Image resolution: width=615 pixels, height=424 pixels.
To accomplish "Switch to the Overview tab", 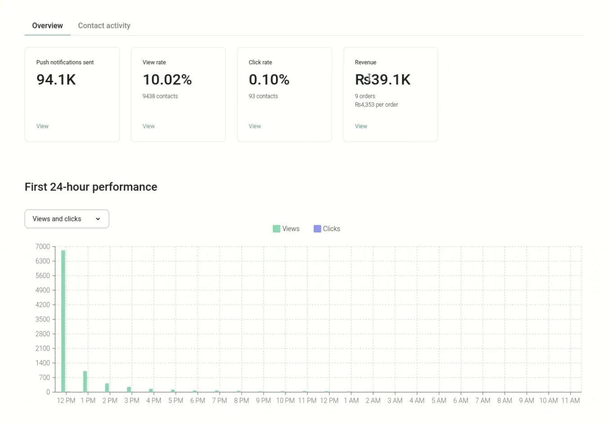I will tap(47, 26).
